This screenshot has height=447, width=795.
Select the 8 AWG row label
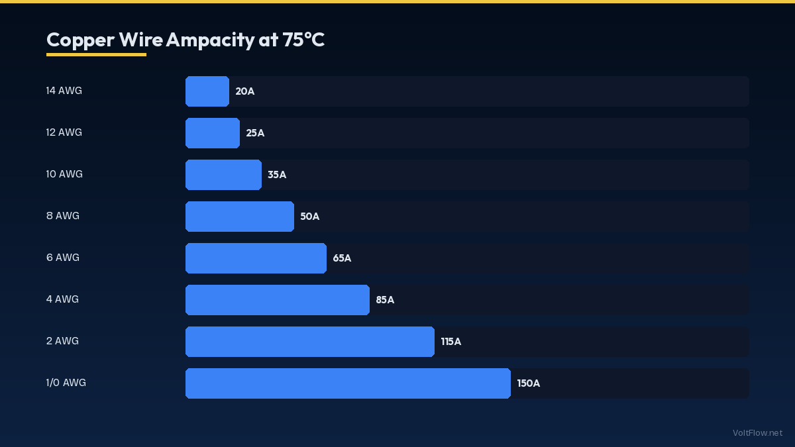(63, 216)
